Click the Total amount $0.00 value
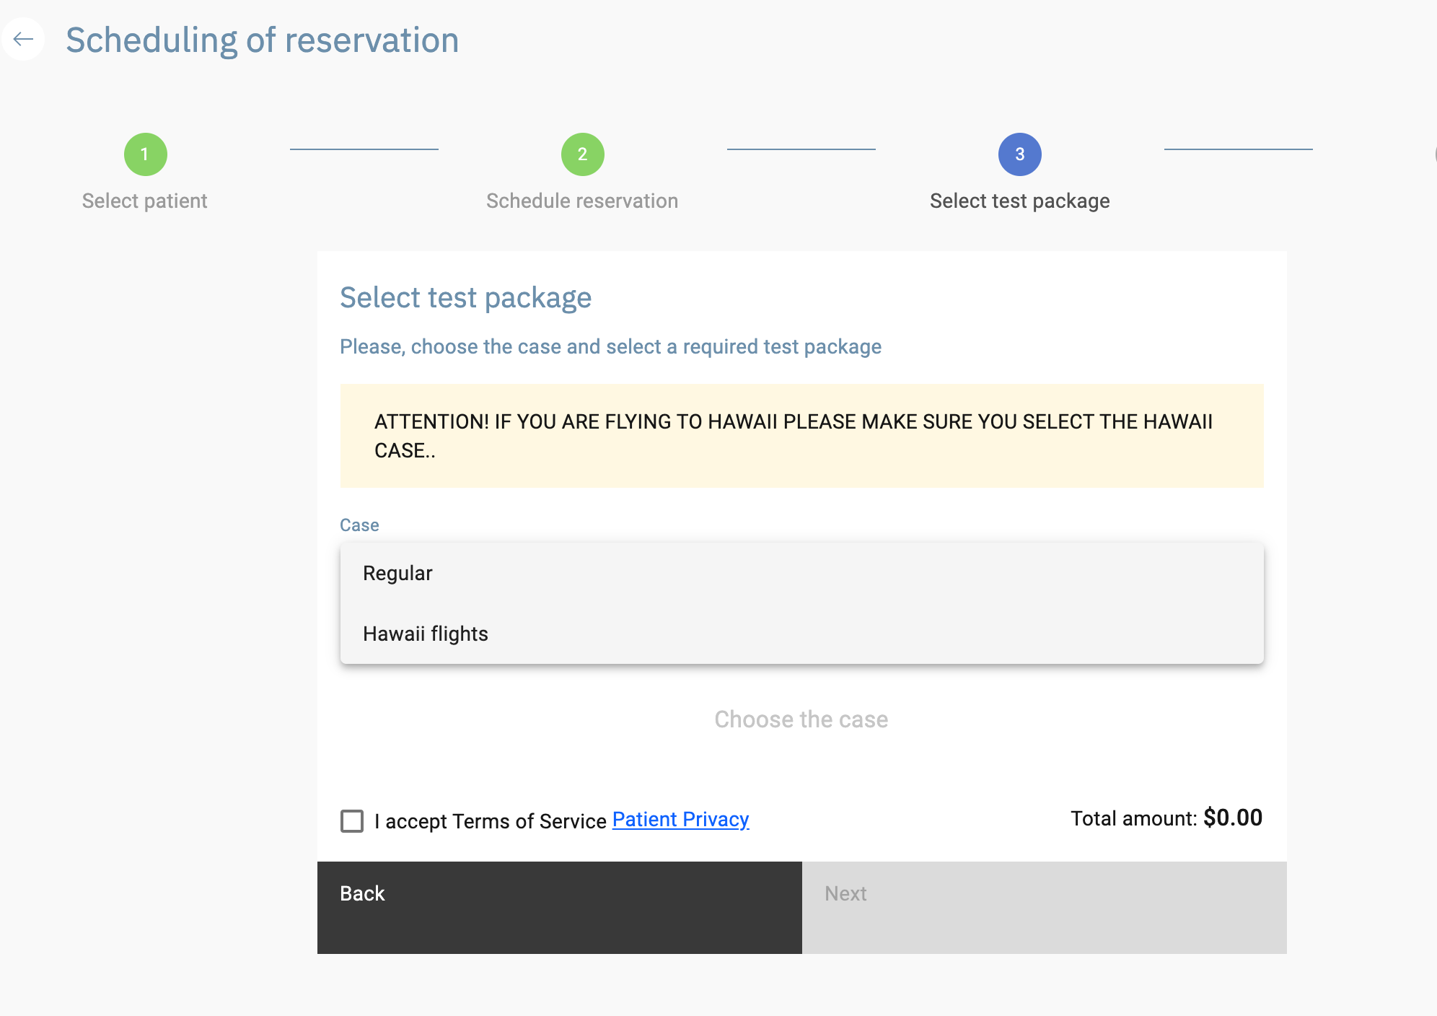Image resolution: width=1437 pixels, height=1016 pixels. [x=1232, y=818]
